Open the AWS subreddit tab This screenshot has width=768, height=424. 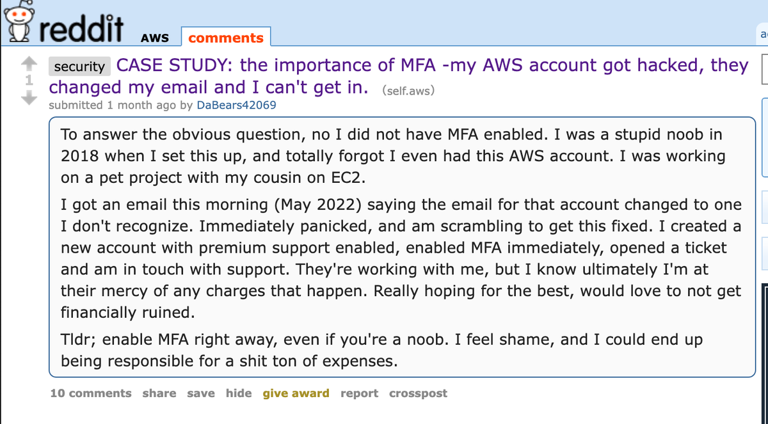click(154, 38)
